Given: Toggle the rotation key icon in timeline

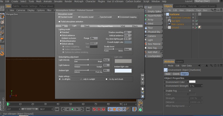Looking at the screenshot, I should pos(119,109).
